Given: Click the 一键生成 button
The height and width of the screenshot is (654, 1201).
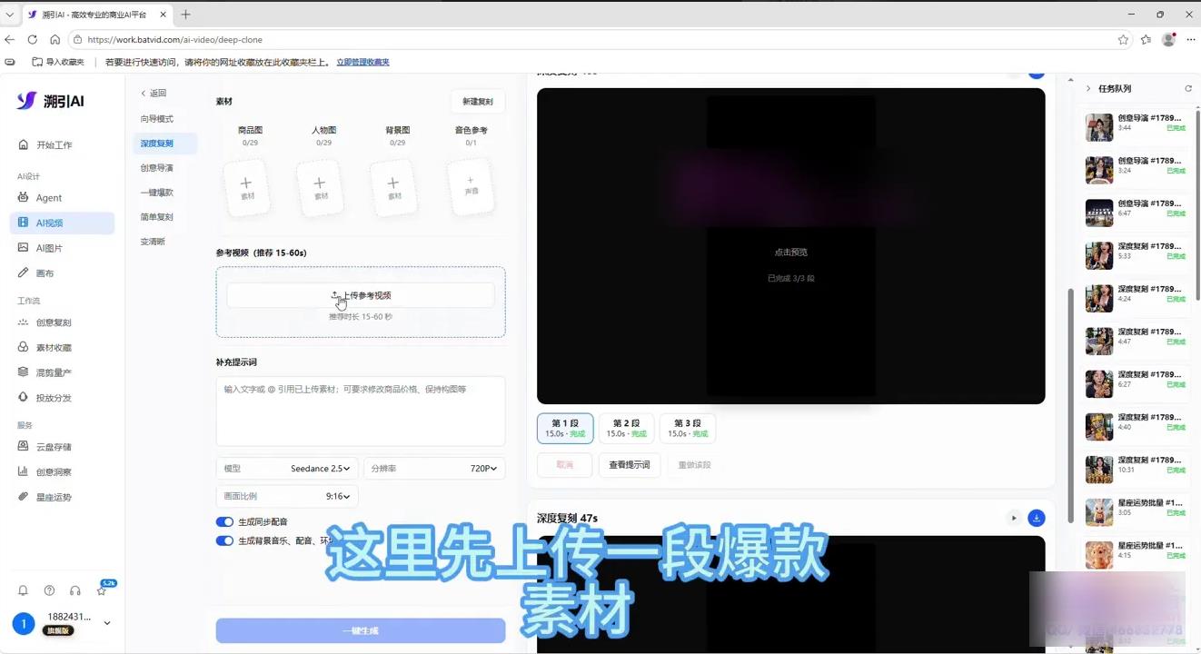Looking at the screenshot, I should point(361,630).
